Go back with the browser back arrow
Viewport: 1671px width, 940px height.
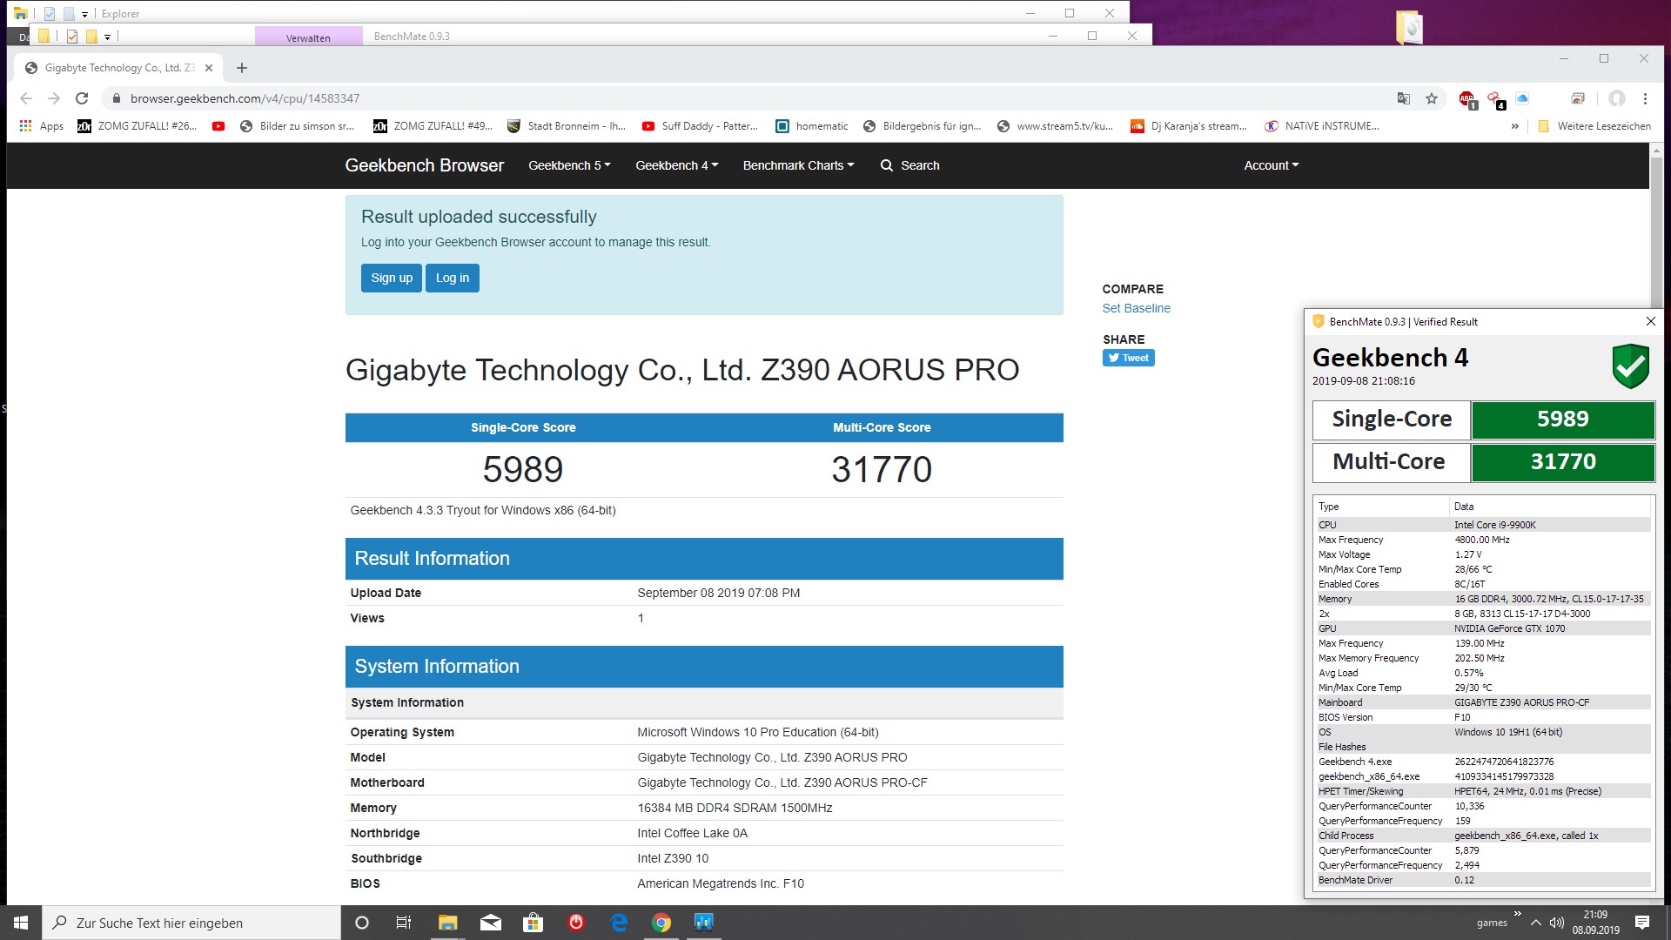[x=26, y=98]
